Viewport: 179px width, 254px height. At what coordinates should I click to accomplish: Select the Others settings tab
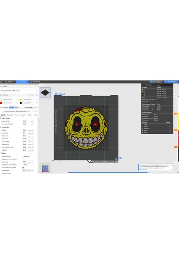30,115
